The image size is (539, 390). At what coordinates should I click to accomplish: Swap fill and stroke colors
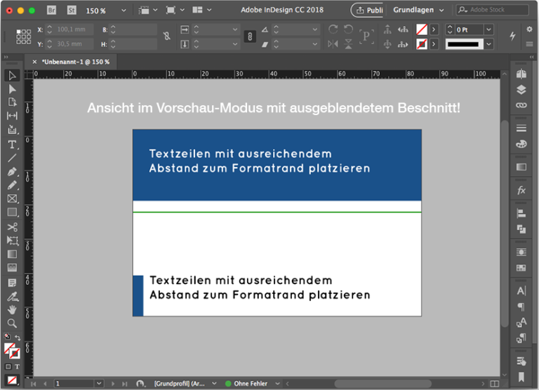[19, 338]
